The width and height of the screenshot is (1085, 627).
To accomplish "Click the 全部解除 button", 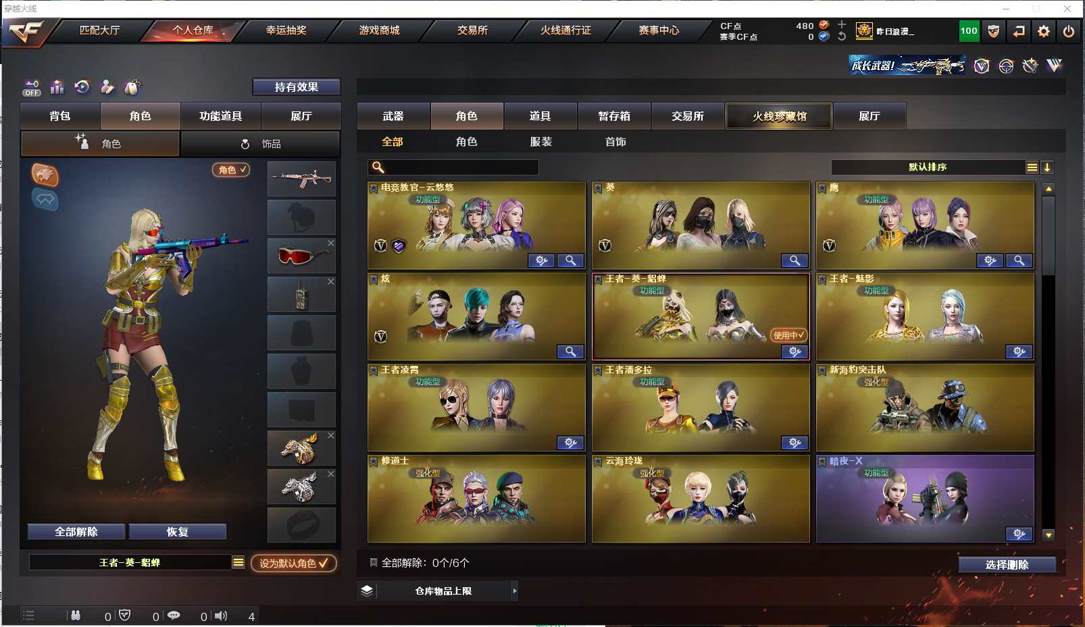I will 76,532.
